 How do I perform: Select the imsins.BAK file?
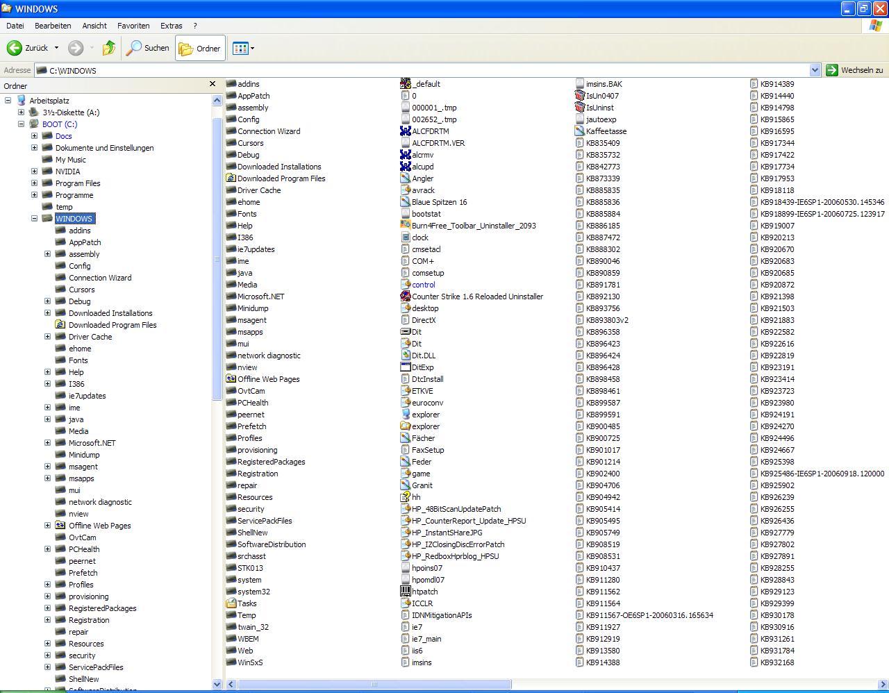pyautogui.click(x=598, y=84)
